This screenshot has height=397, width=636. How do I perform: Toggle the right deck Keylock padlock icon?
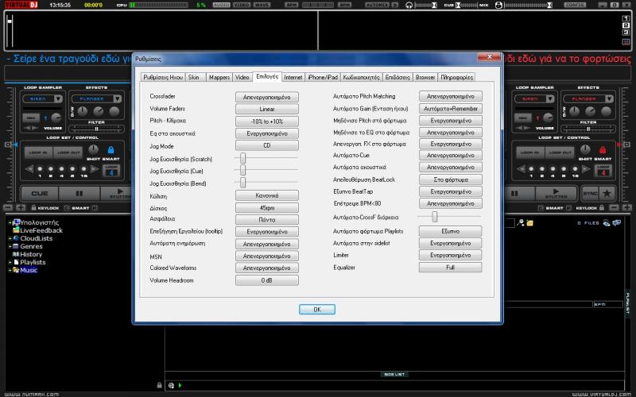(602, 208)
